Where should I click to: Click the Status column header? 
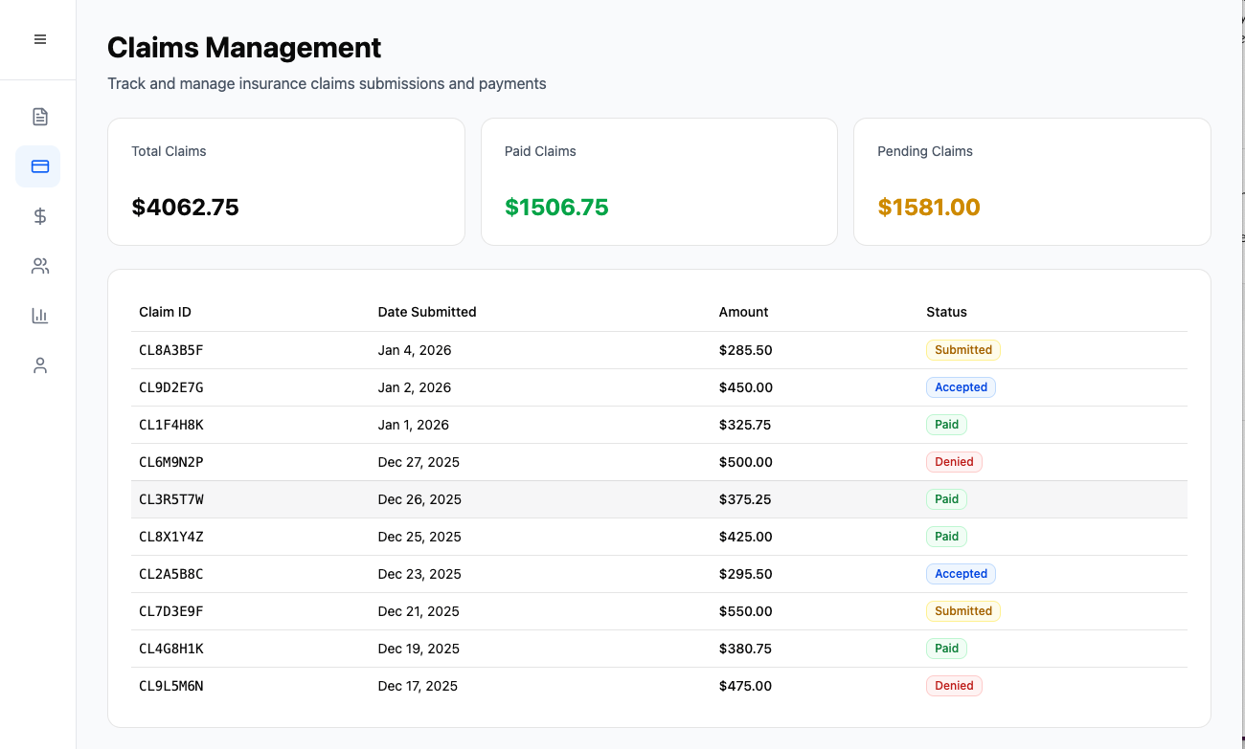coord(946,312)
